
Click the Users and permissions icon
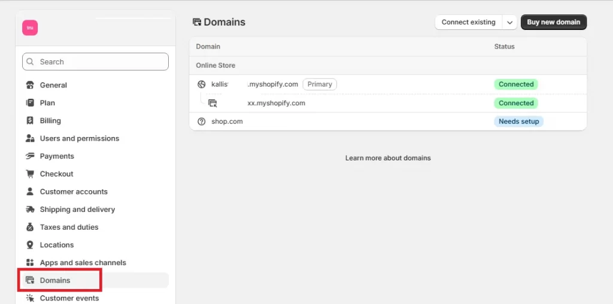click(x=30, y=138)
